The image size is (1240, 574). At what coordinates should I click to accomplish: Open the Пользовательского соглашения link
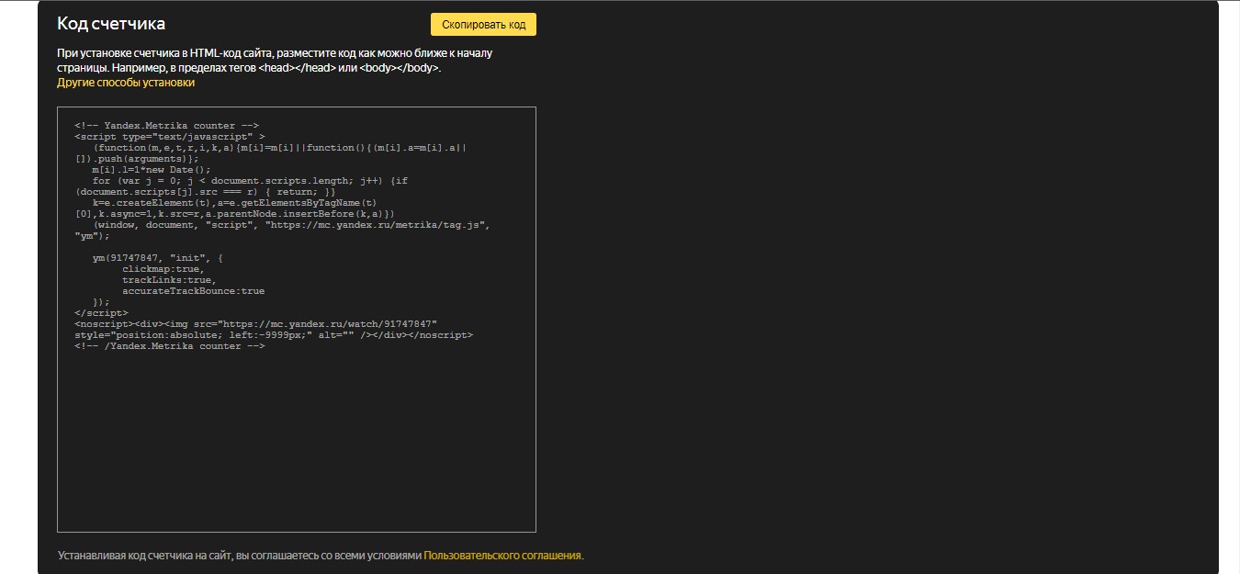click(x=502, y=556)
